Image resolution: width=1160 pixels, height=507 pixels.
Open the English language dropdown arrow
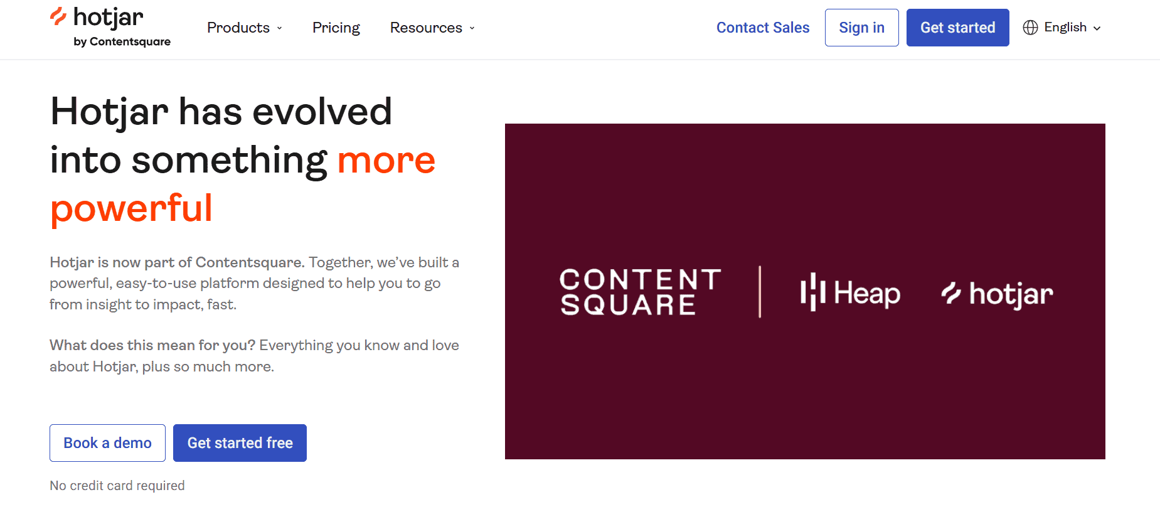pyautogui.click(x=1097, y=28)
